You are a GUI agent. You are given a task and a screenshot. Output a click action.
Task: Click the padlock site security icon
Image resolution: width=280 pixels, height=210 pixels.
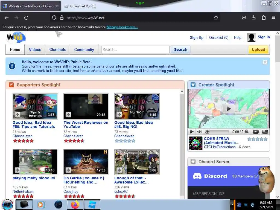[62, 18]
